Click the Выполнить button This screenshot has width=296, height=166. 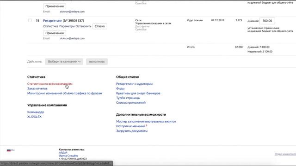pos(97,61)
